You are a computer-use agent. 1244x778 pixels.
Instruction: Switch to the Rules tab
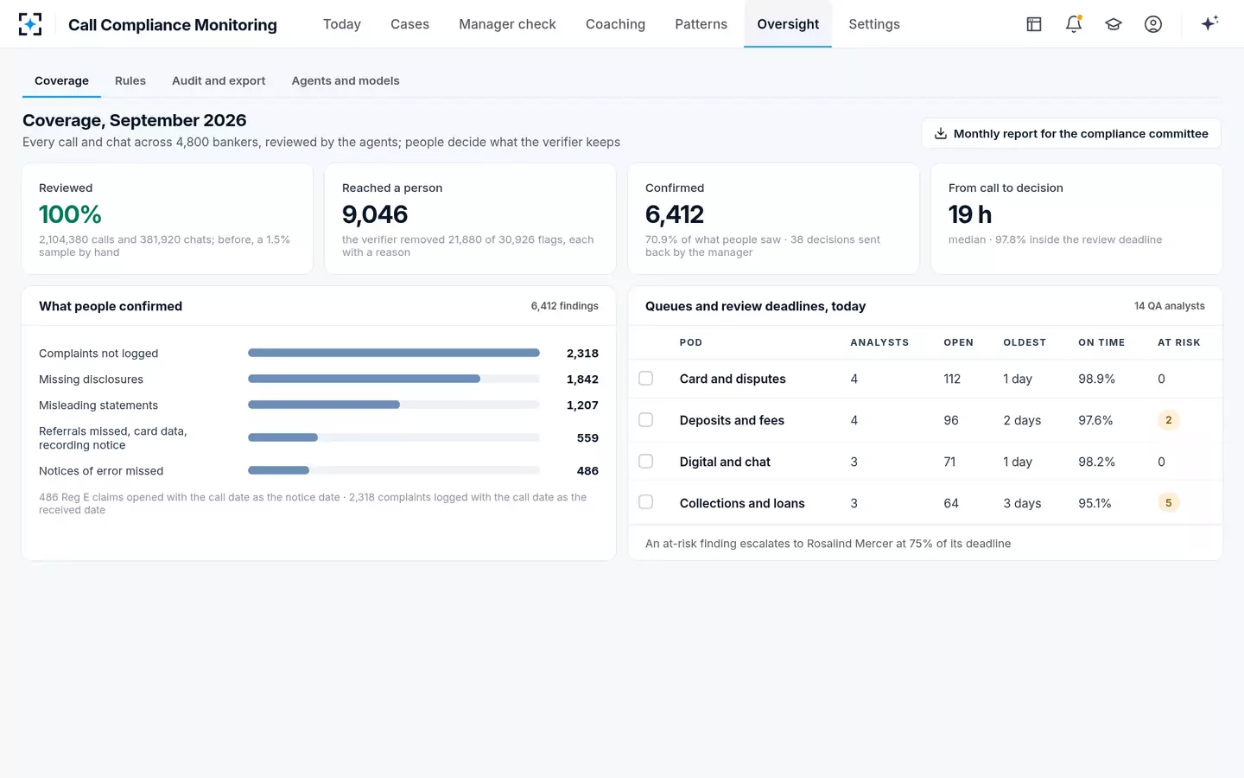[x=130, y=80]
